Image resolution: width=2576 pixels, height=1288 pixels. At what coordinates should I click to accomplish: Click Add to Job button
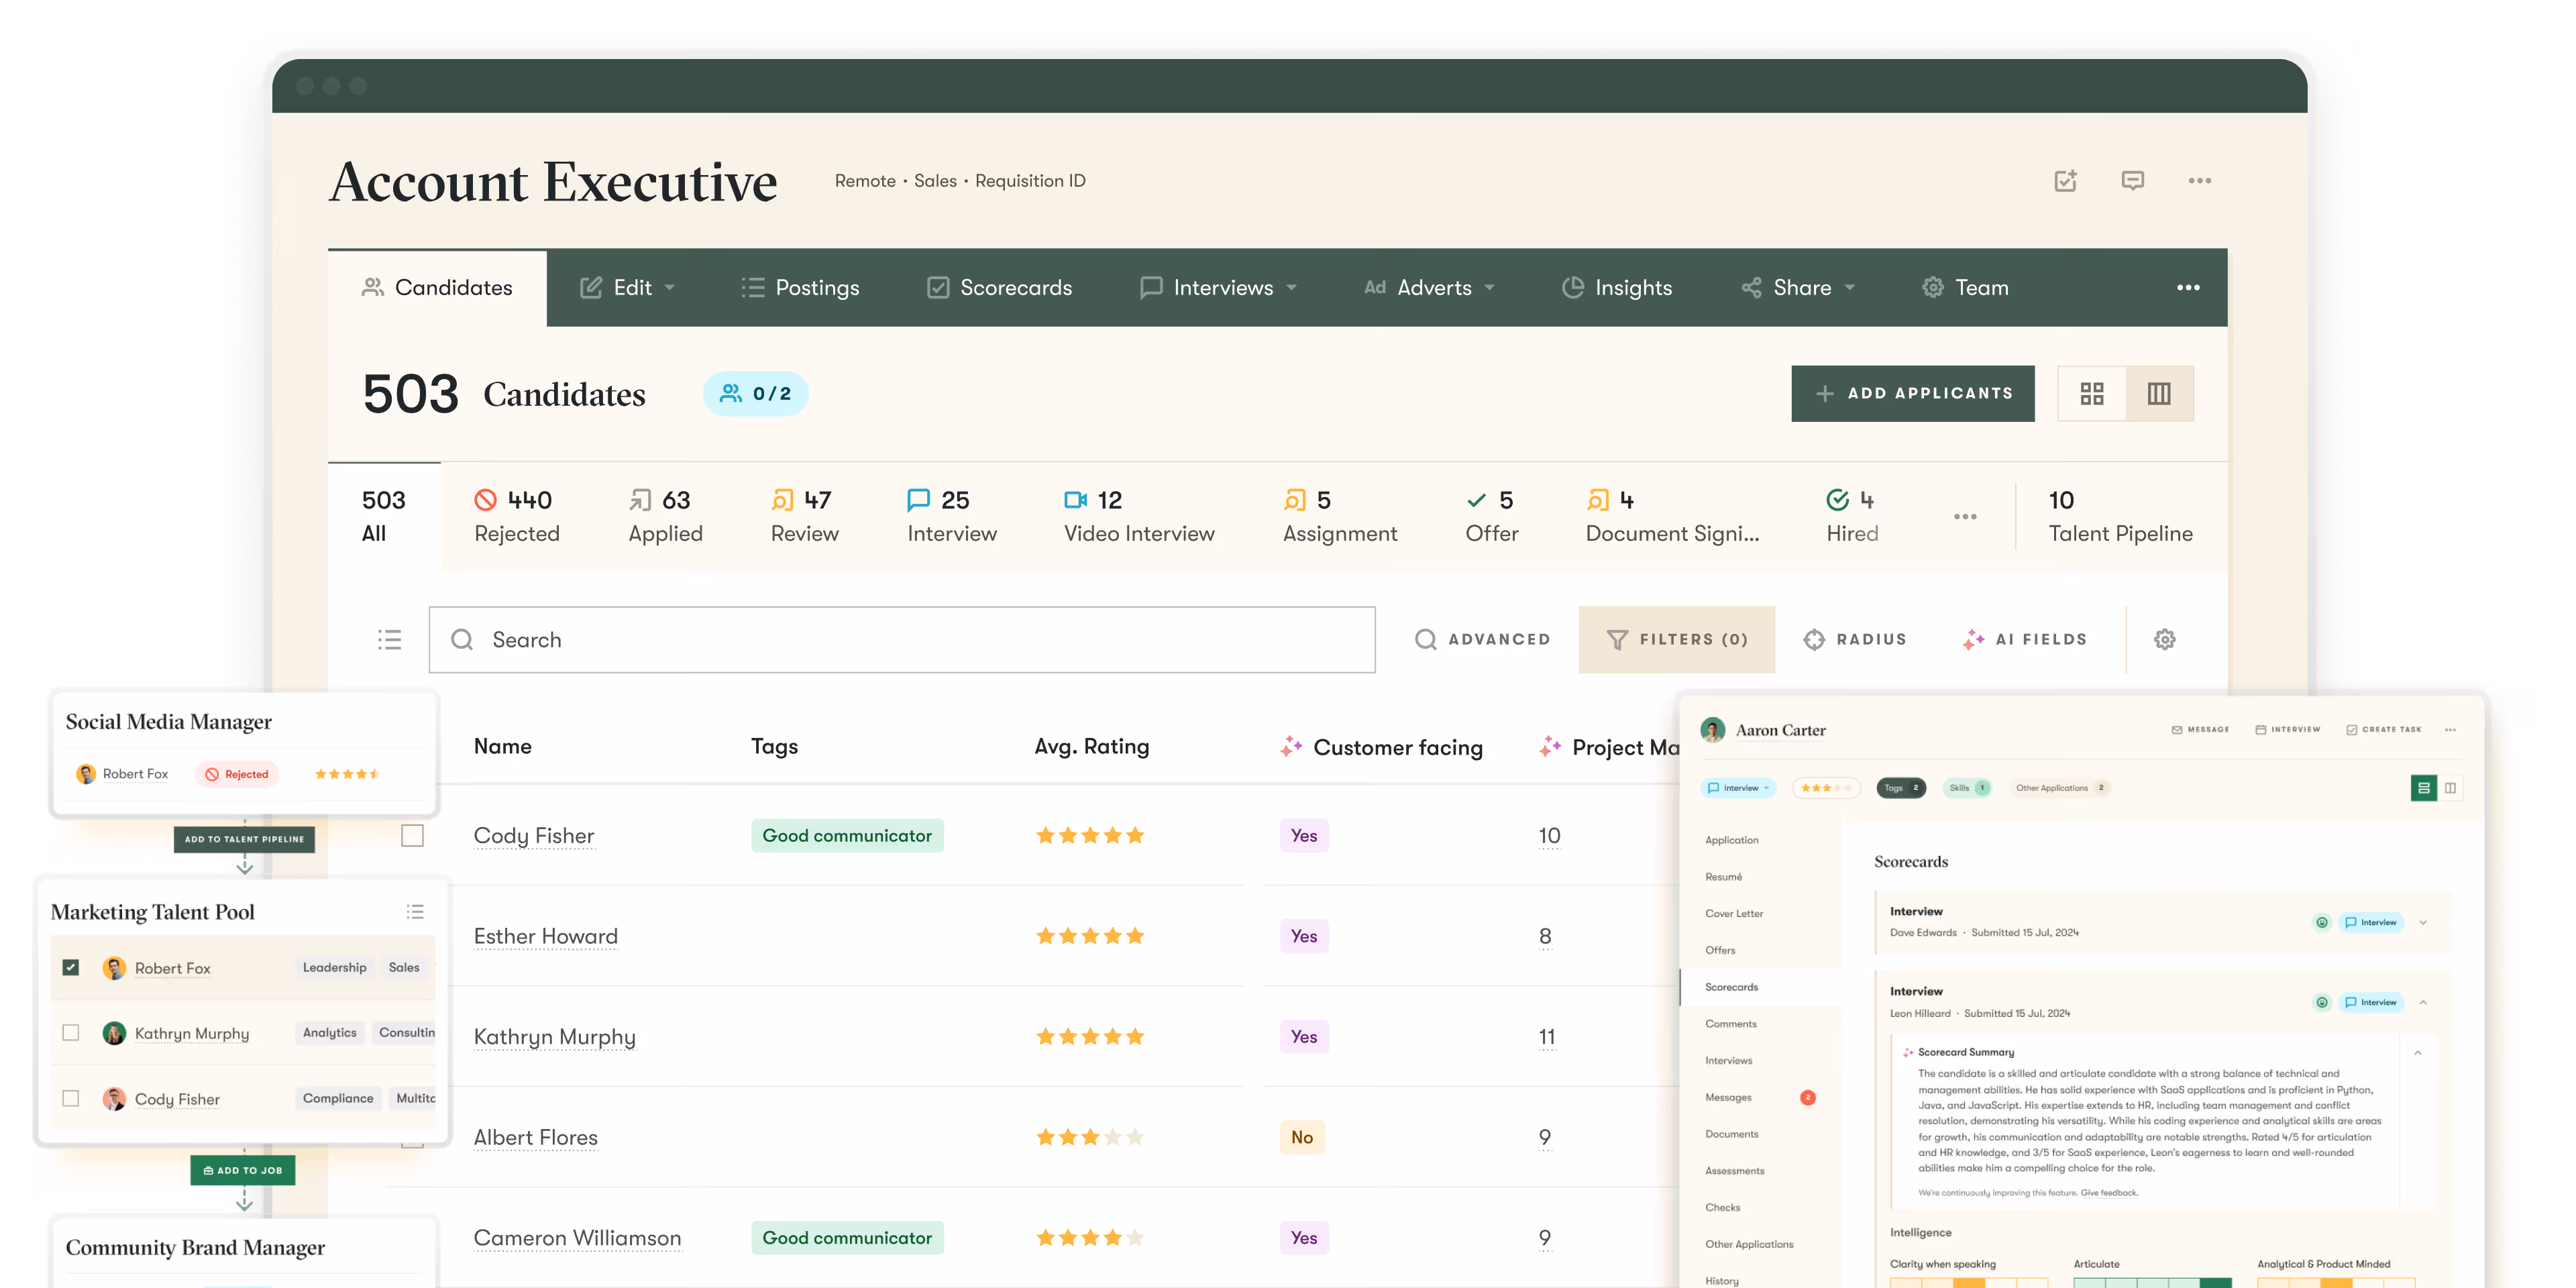click(x=243, y=1170)
